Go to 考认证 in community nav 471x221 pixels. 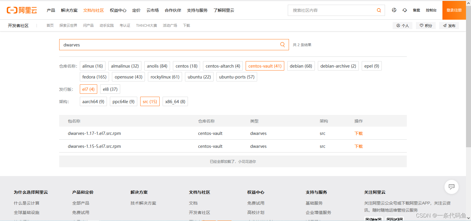coord(125,26)
